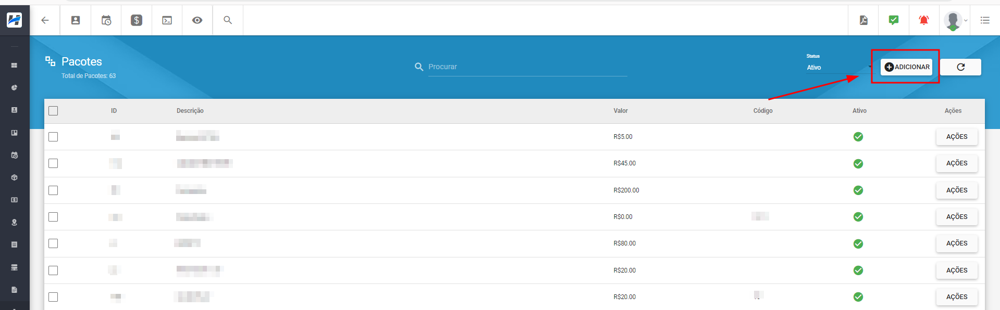Open AÇÕES dropdown for the R$45.00 package
This screenshot has height=310, width=1000.
(x=956, y=163)
